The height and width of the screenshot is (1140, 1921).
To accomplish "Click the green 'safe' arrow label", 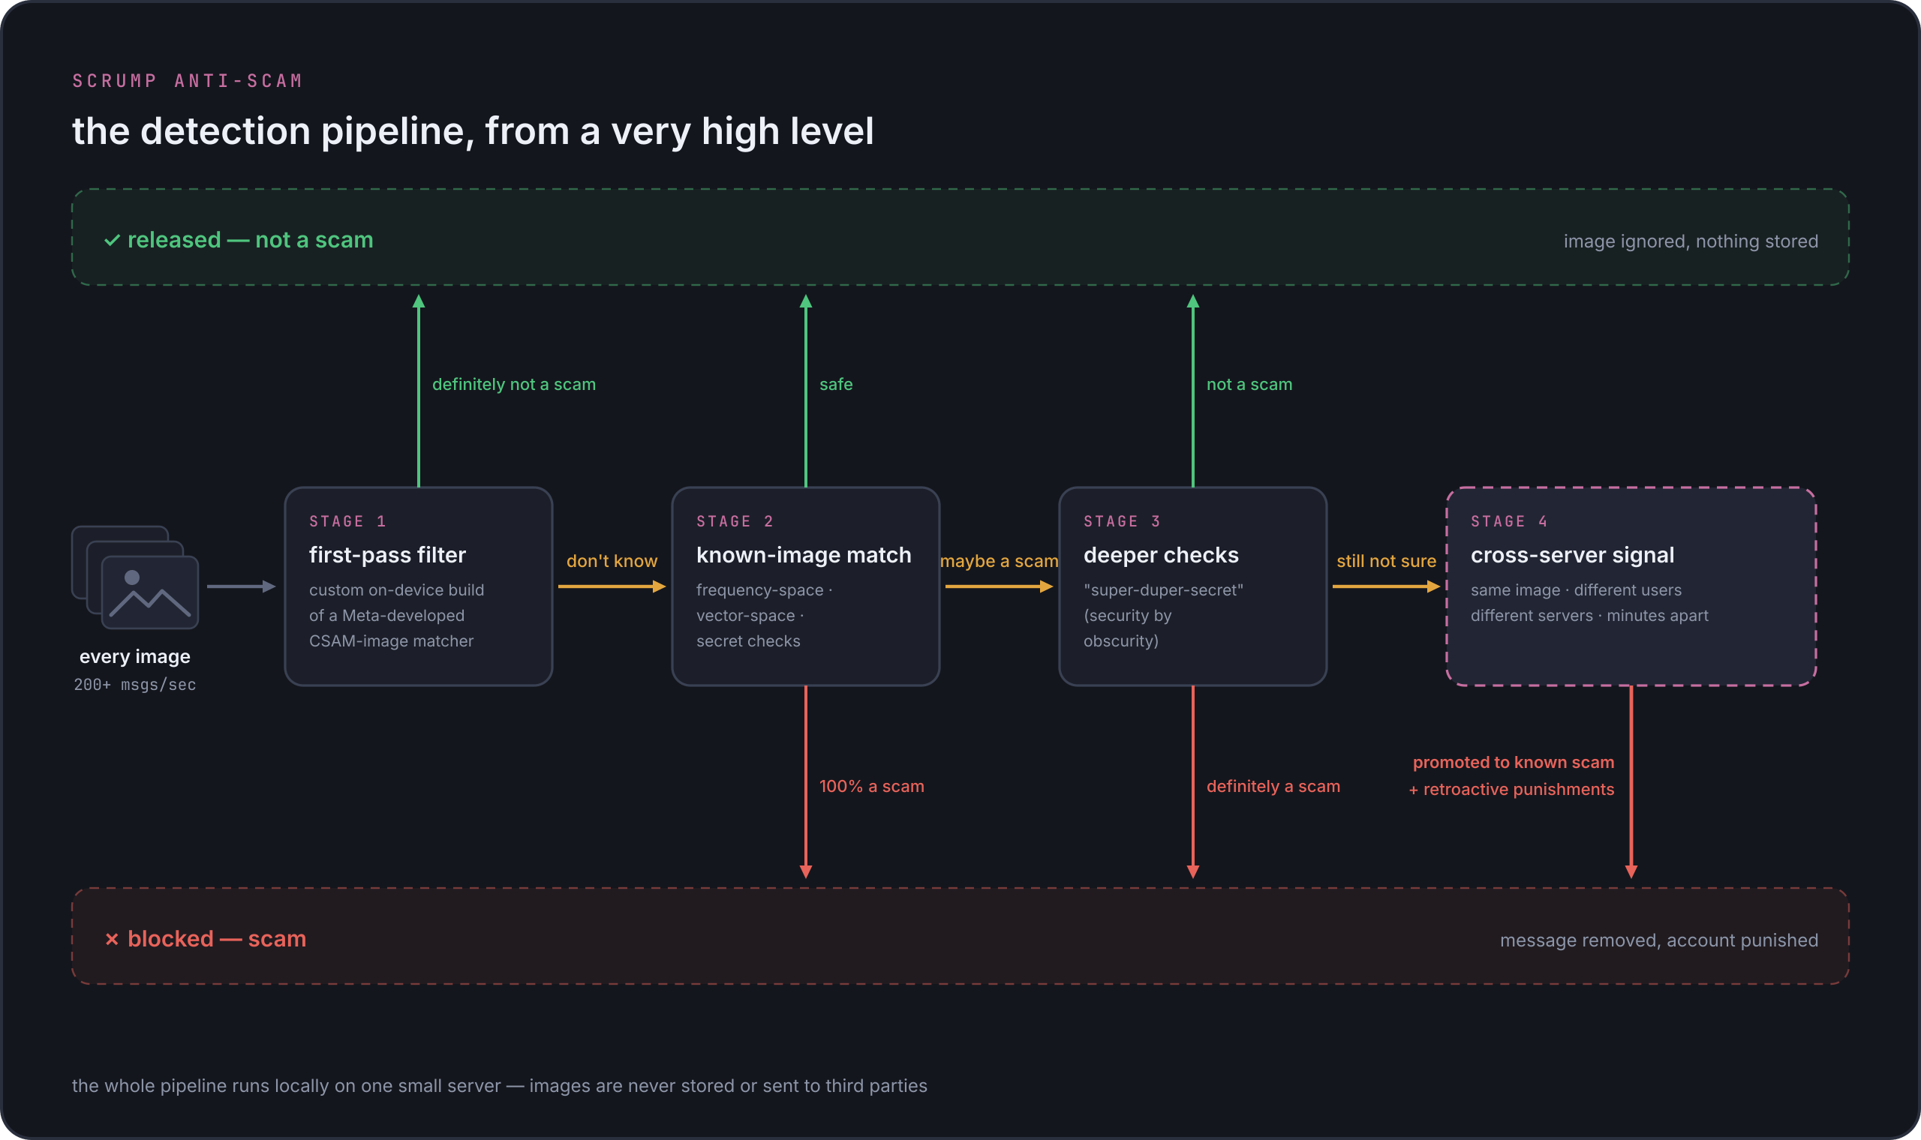I will tap(836, 384).
